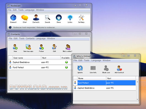Image resolution: width=146 pixels, height=109 pixels.
Task: Open Settings tools icon in Nodescan
Action: (x=81, y=18)
